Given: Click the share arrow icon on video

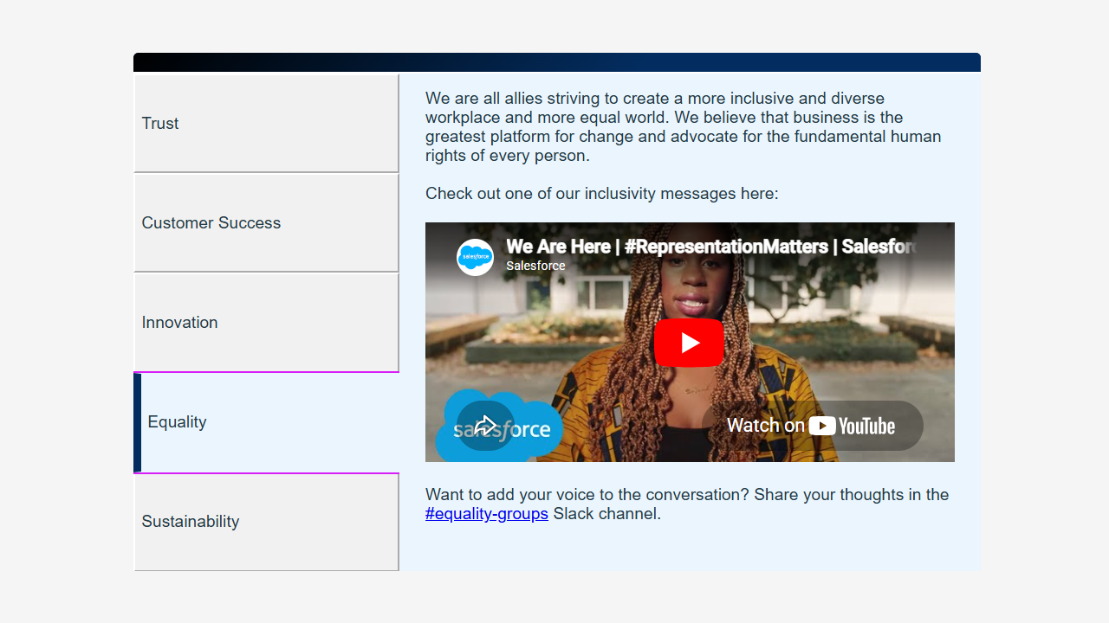Looking at the screenshot, I should pyautogui.click(x=485, y=426).
